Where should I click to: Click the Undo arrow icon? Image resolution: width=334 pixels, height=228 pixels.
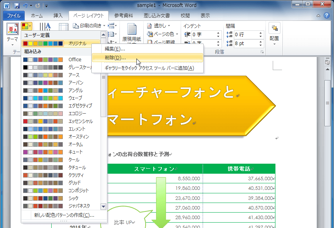25,5
